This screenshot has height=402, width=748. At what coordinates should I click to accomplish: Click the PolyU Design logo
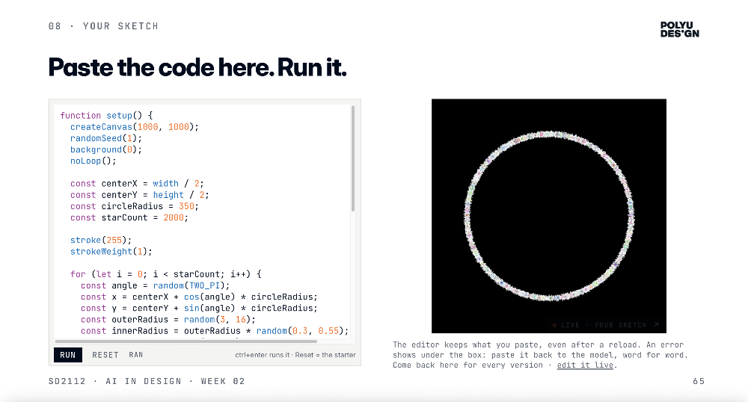pos(679,30)
